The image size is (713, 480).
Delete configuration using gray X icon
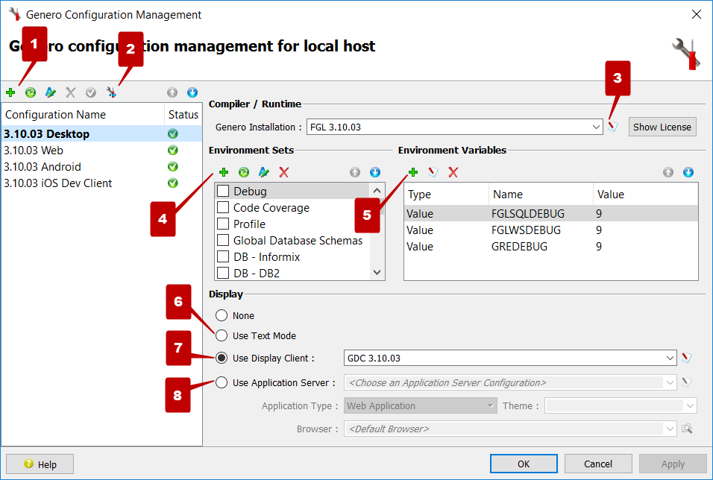pyautogui.click(x=71, y=92)
